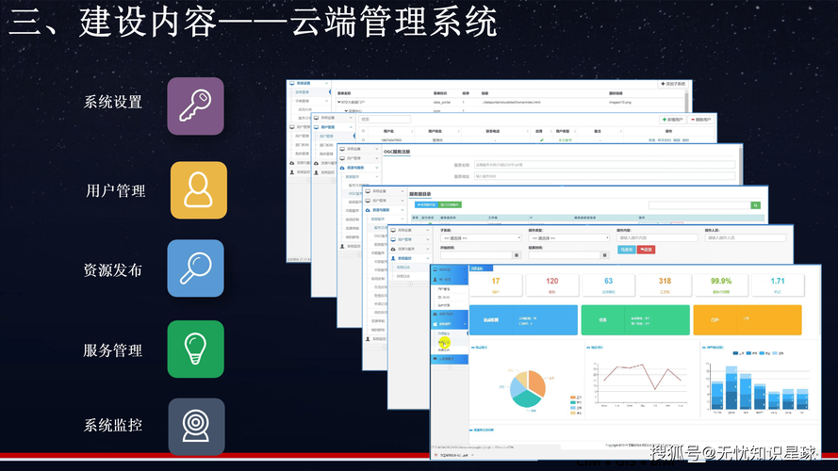Click the green summary tile on dashboard
The width and height of the screenshot is (838, 471).
[635, 320]
